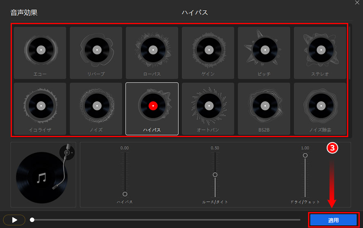The image size is (363, 228).
Task: Click the 音声効果 dialog title
Action: tap(24, 12)
